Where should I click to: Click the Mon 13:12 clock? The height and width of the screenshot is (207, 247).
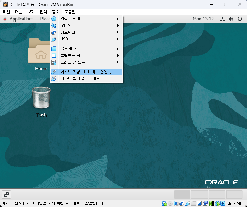(203, 19)
